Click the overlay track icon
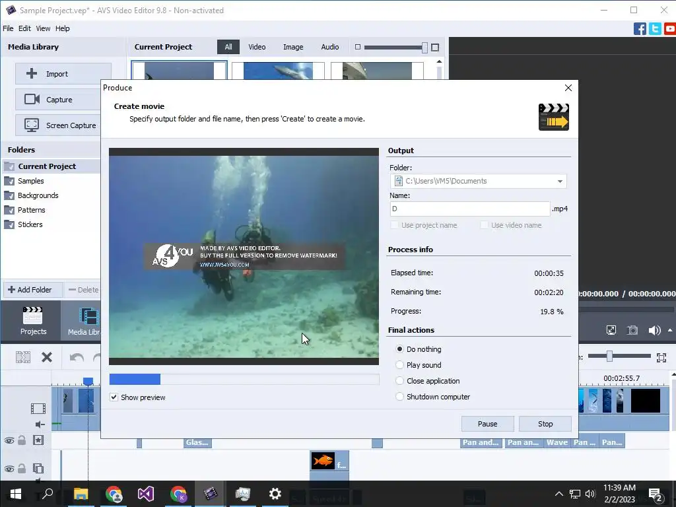Viewport: 676px width, 507px height. coord(38,468)
